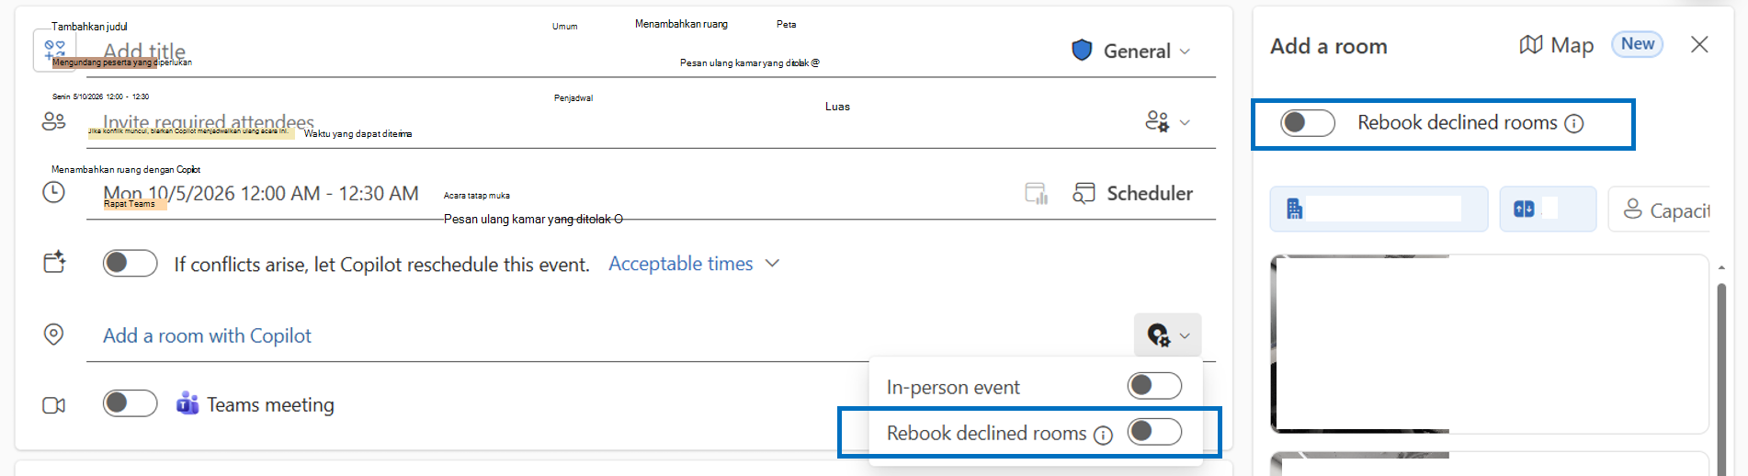Toggle Copilot reschedule this event switch
Image resolution: width=1748 pixels, height=476 pixels.
pos(131,264)
